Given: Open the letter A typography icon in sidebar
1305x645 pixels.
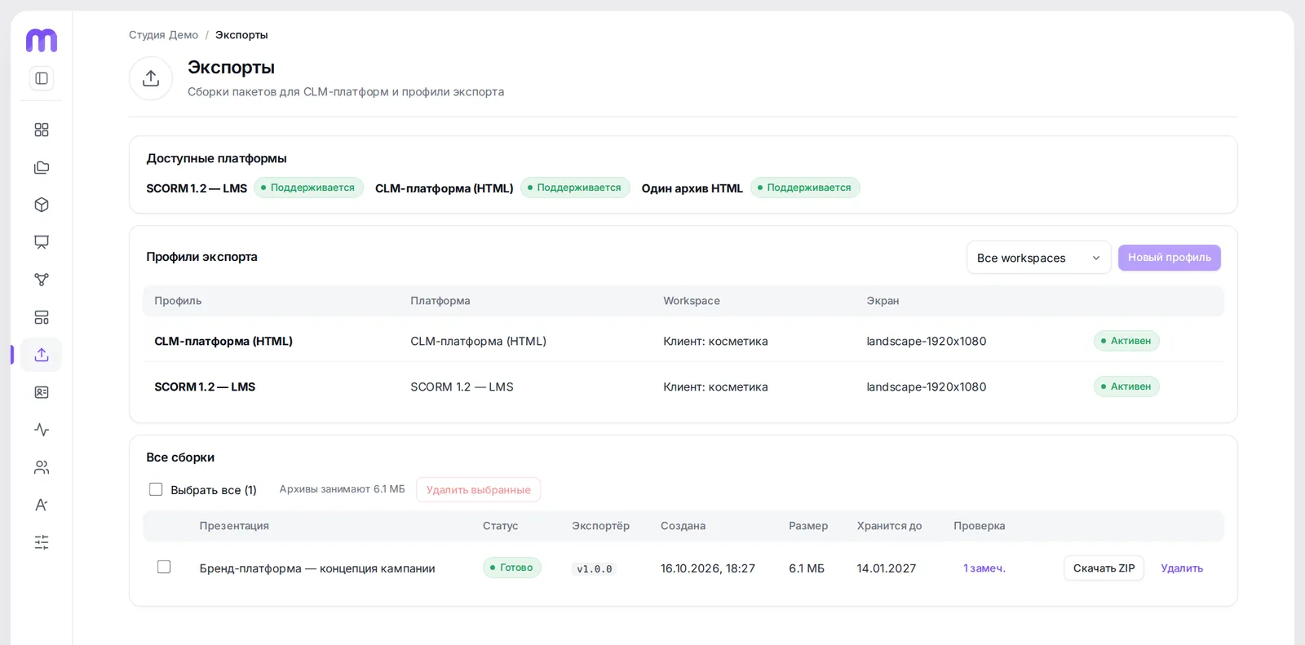Looking at the screenshot, I should click(42, 505).
